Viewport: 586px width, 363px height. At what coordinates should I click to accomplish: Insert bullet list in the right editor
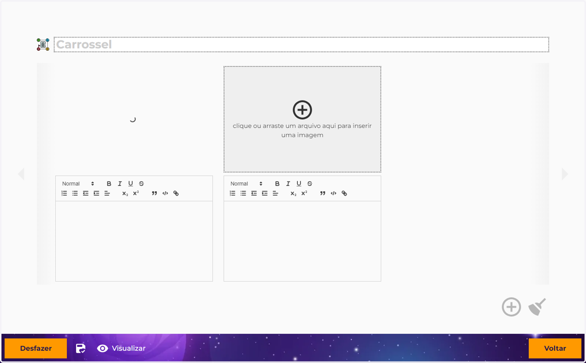(243, 193)
